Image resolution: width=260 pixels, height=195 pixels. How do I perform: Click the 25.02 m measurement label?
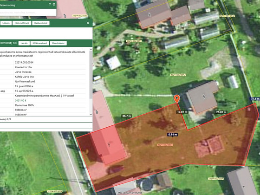tap(221, 112)
